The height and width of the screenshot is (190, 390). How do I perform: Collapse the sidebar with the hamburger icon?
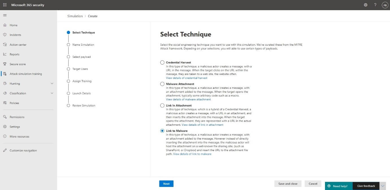5,15
